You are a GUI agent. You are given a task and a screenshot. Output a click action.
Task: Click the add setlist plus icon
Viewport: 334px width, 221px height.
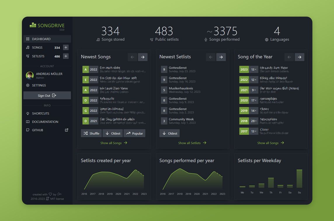click(x=66, y=56)
